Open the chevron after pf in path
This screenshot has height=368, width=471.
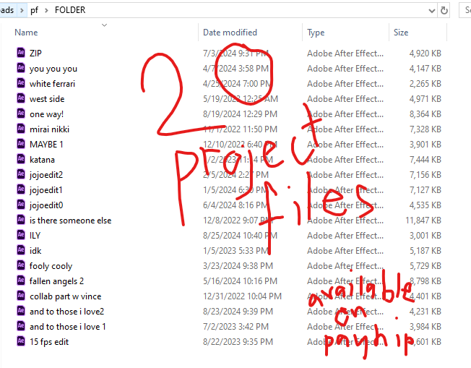[x=46, y=11]
